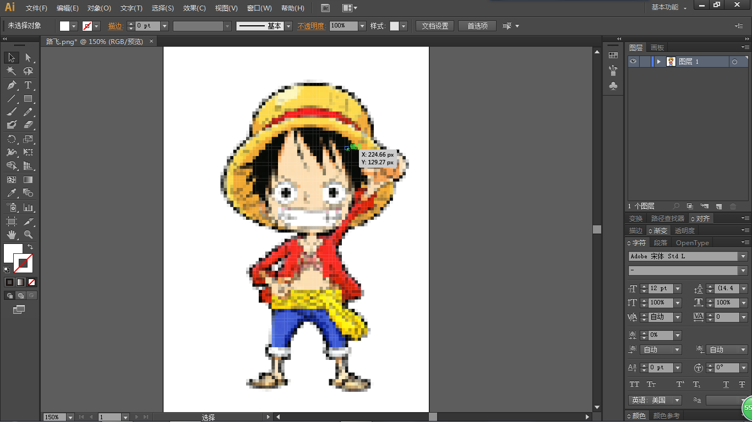The width and height of the screenshot is (752, 422).
Task: Select the Zoom magnifier tool
Action: [28, 235]
